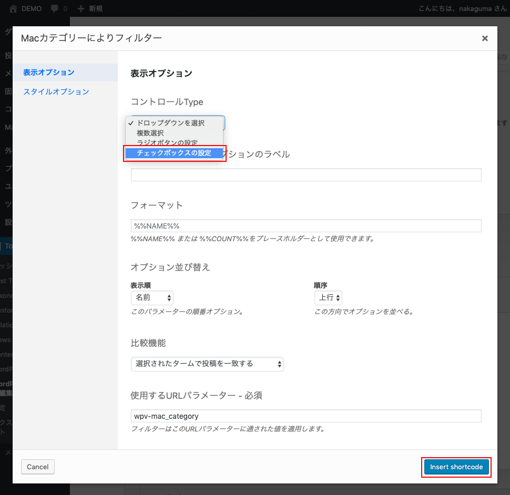This screenshot has height=495, width=510.
Task: Click the plus 新規 item in the admin bar
Action: coord(90,8)
